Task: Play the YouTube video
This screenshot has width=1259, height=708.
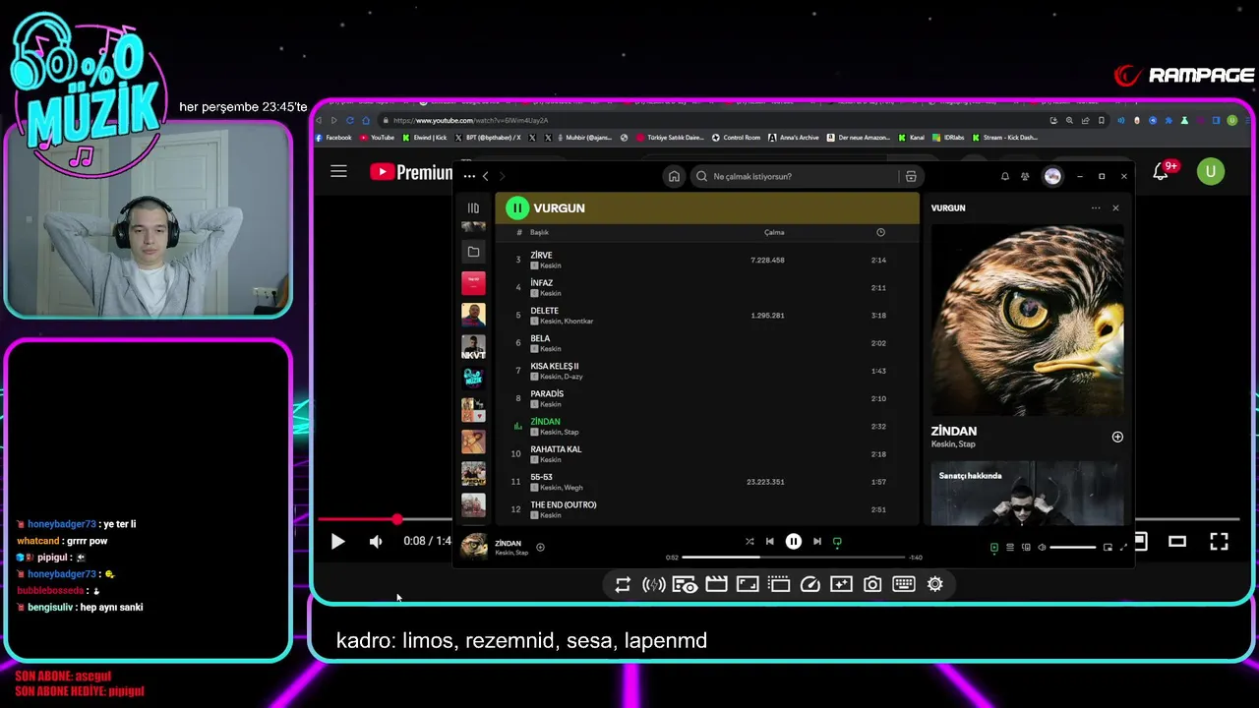Action: [337, 541]
